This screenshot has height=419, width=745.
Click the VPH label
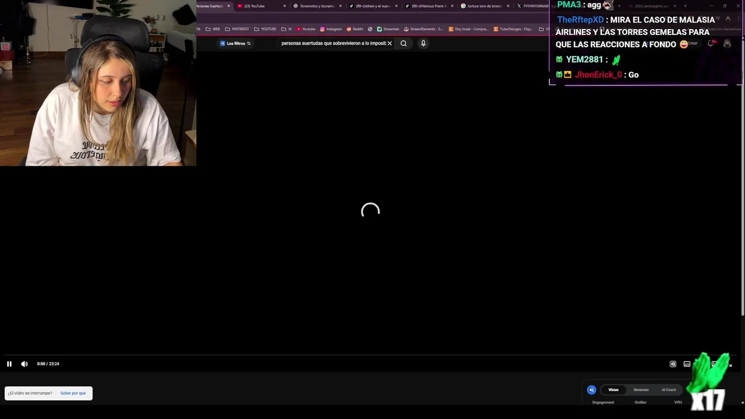pyautogui.click(x=678, y=402)
